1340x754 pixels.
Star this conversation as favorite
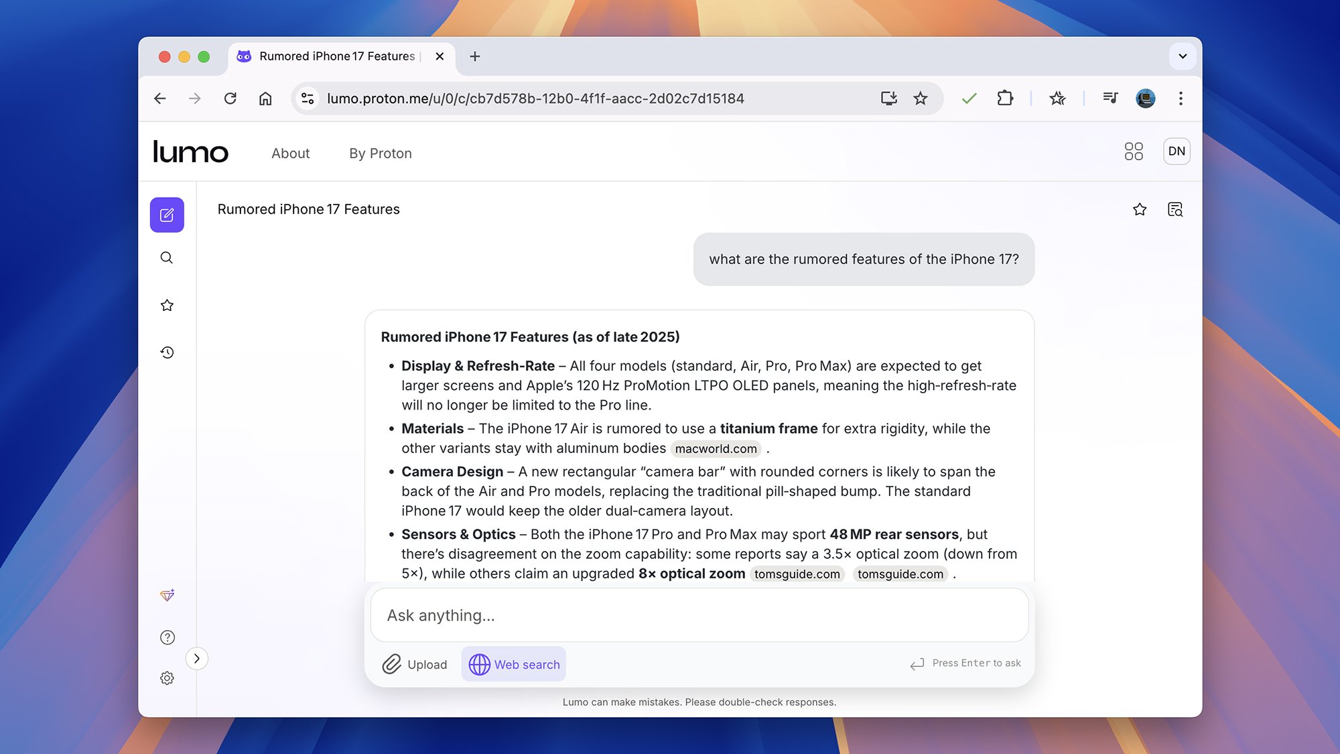point(1140,210)
